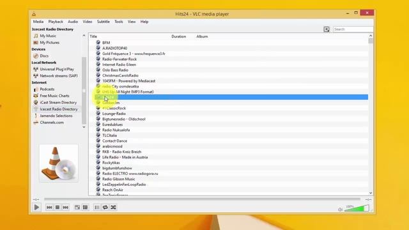The height and width of the screenshot is (230, 409).
Task: Open the View menu
Action: tap(132, 22)
